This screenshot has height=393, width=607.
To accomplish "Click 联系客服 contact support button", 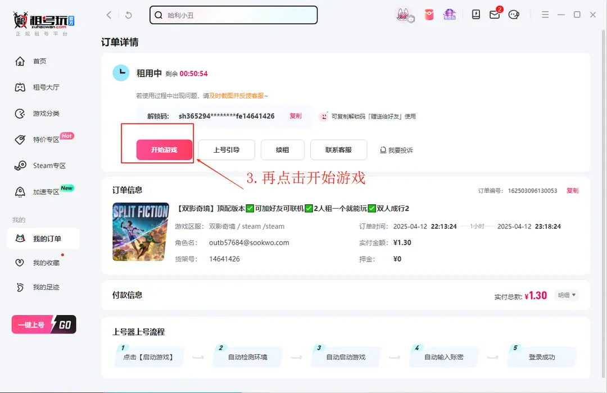I will tap(338, 150).
